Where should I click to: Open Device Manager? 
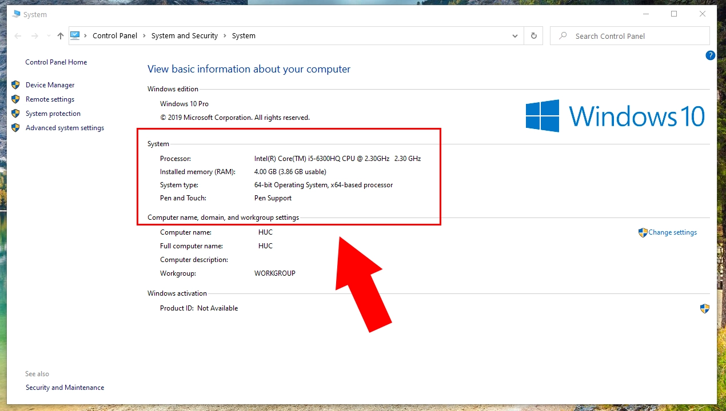point(50,85)
